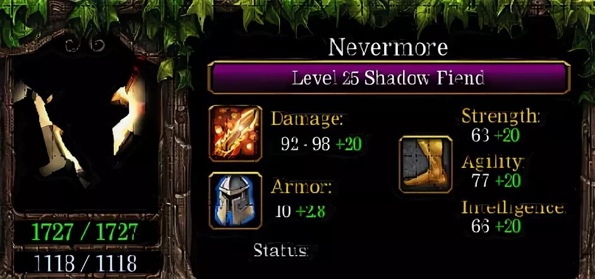This screenshot has width=595, height=279.
Task: Click the 92 - 98 damage value
Action: coord(306,144)
